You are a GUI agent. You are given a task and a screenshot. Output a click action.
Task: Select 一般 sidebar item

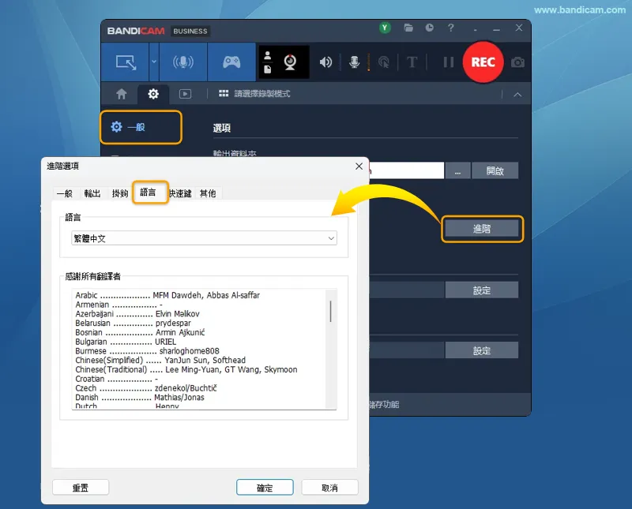(141, 127)
